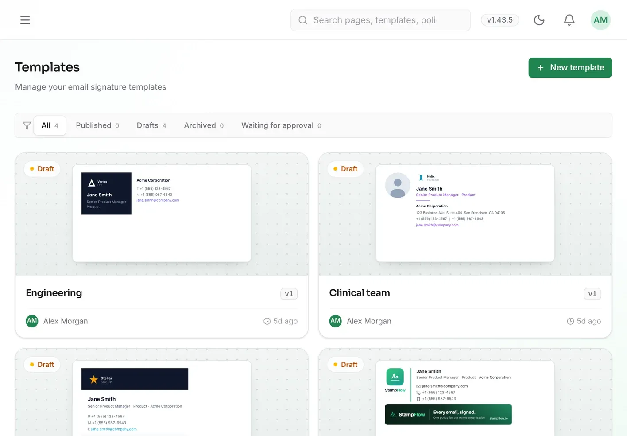Focus the search pages input field
Viewport: 627px width, 436px height.
tap(380, 20)
